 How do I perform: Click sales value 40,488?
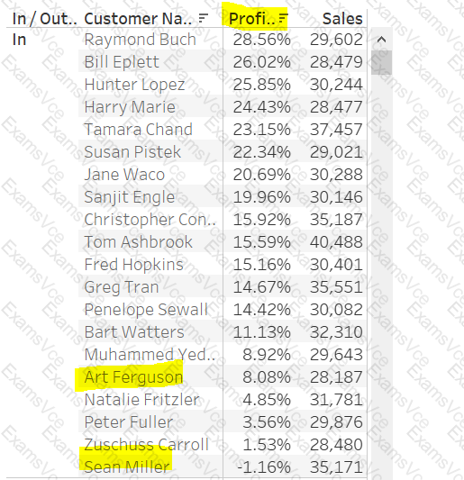point(336,242)
